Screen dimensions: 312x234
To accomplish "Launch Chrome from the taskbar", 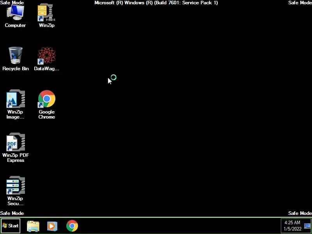I will click(x=72, y=226).
